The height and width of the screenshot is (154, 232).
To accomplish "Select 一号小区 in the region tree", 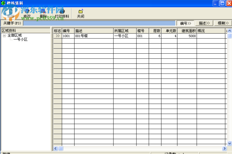I will (20, 39).
